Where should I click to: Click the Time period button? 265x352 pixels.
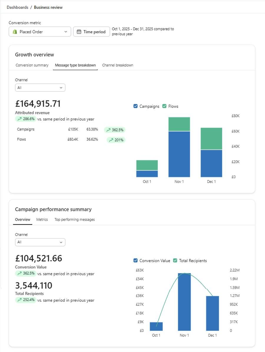point(92,32)
